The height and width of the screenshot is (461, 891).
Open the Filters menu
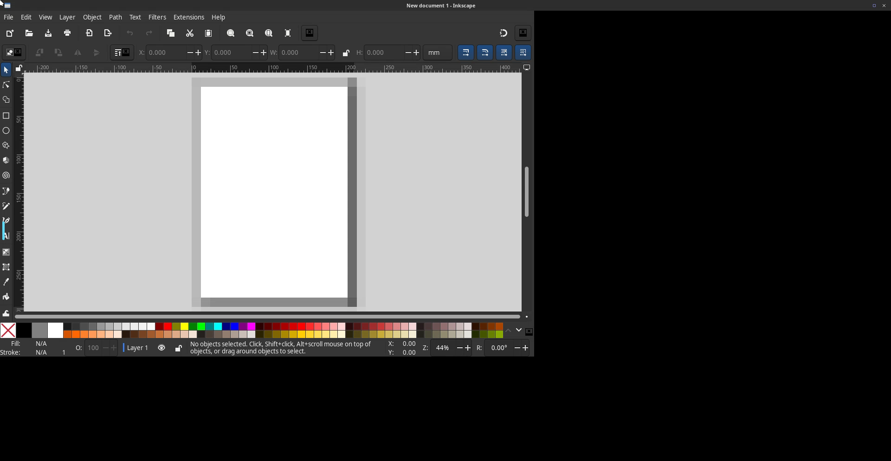(x=157, y=17)
